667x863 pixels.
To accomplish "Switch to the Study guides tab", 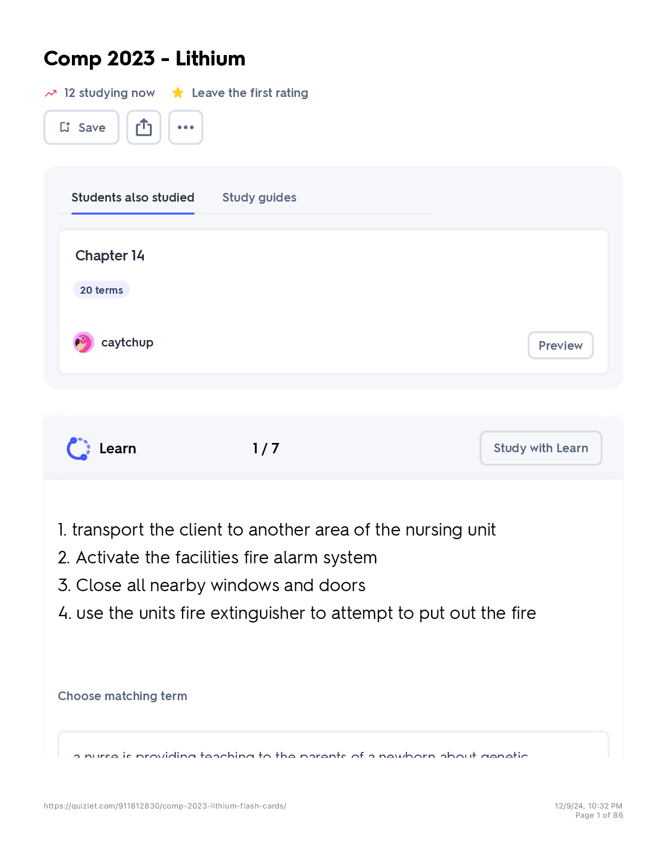I will 259,198.
